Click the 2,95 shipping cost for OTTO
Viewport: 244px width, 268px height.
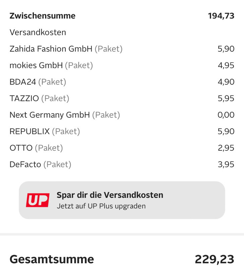(x=226, y=148)
